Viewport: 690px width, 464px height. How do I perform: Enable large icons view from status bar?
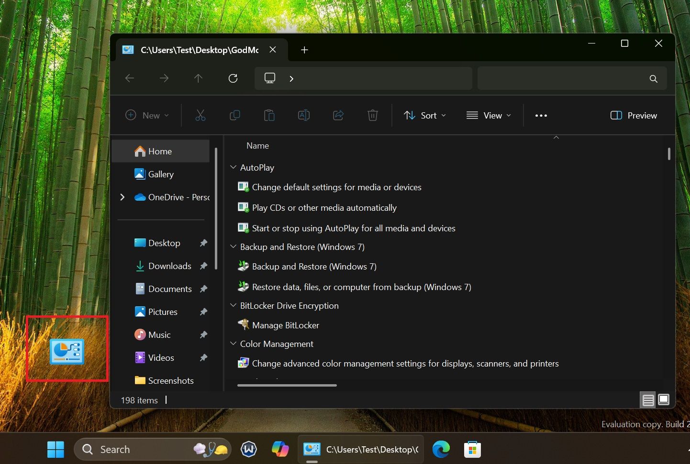click(x=664, y=399)
